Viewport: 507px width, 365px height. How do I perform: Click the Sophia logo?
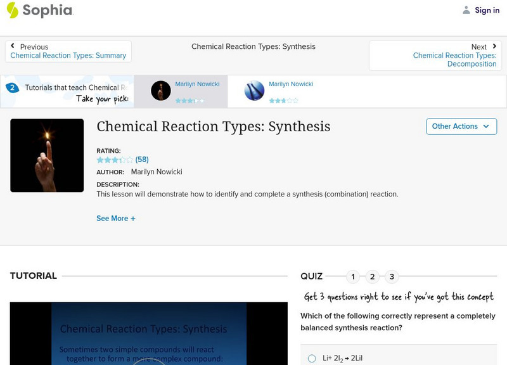[38, 10]
